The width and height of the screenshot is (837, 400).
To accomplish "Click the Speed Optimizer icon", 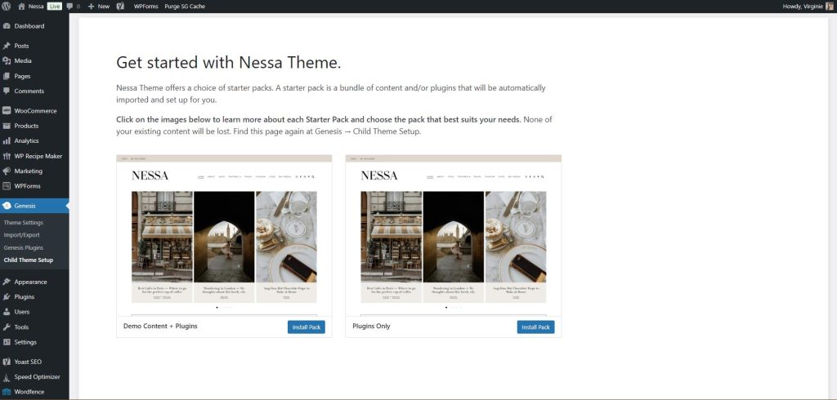I will pos(7,376).
